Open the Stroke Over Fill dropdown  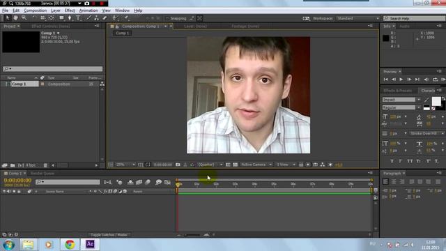pyautogui.click(x=426, y=133)
